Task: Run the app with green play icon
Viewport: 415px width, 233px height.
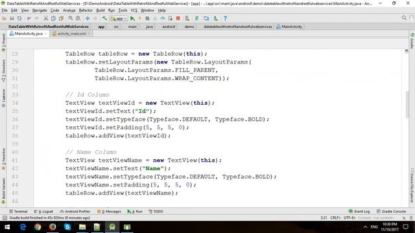Action: [x=132, y=19]
